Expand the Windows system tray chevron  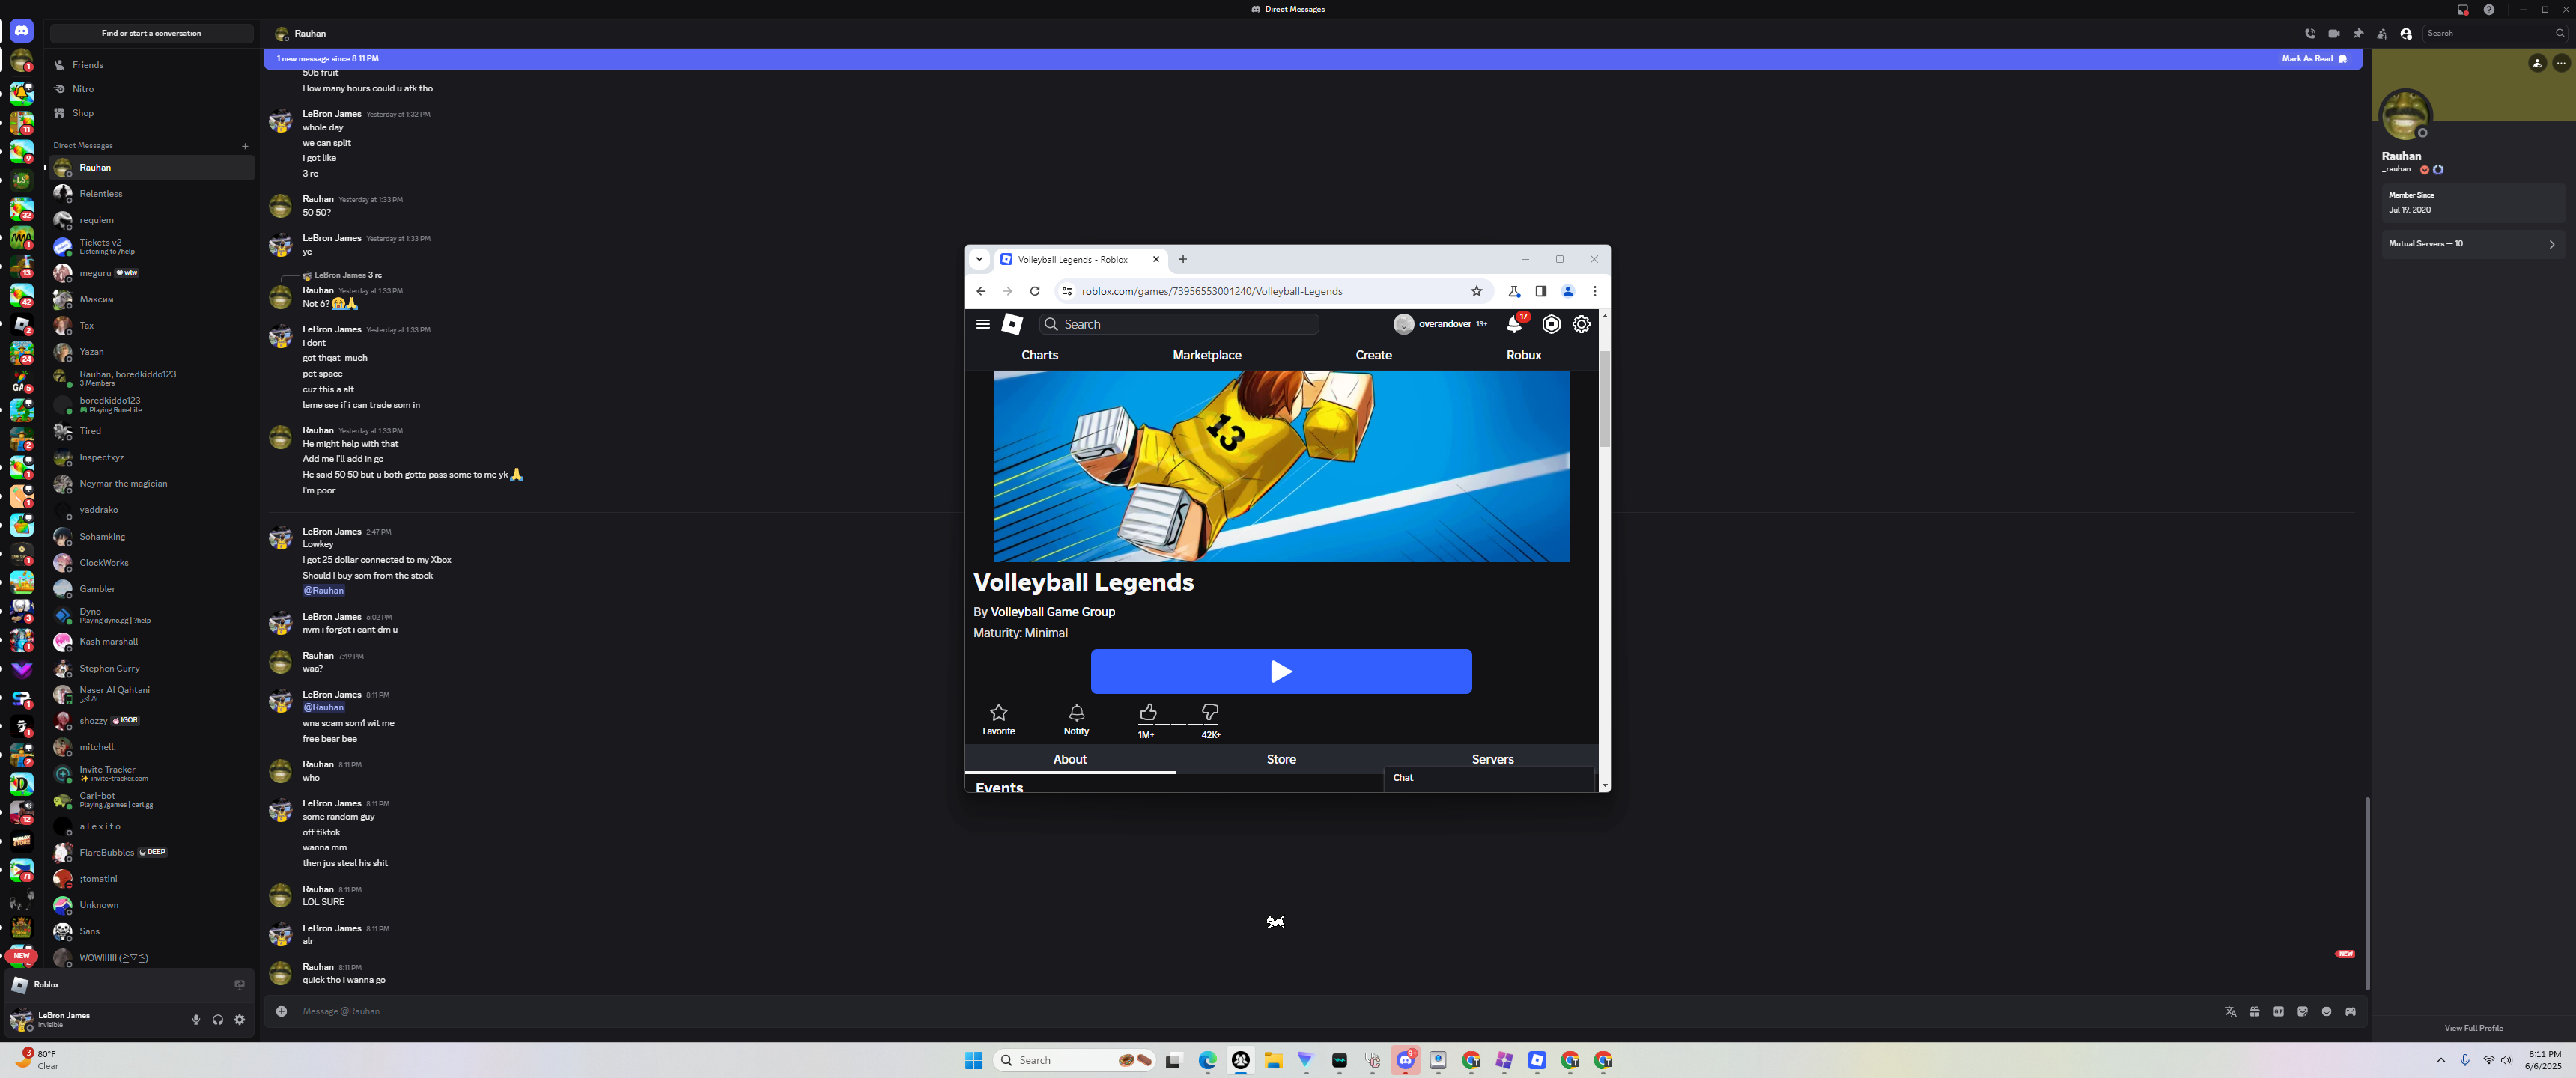tap(2441, 1060)
